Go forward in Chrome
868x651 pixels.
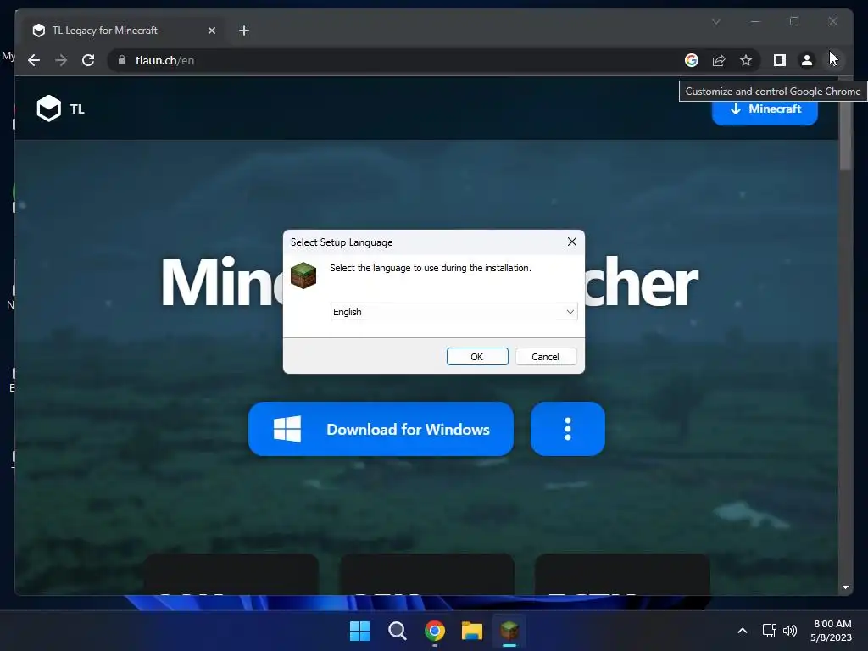pos(61,60)
